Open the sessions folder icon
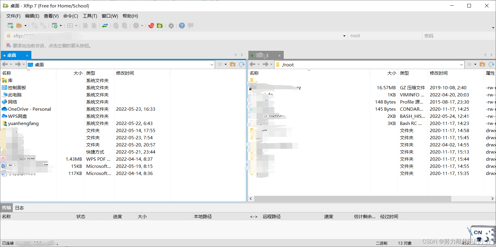 (19, 26)
